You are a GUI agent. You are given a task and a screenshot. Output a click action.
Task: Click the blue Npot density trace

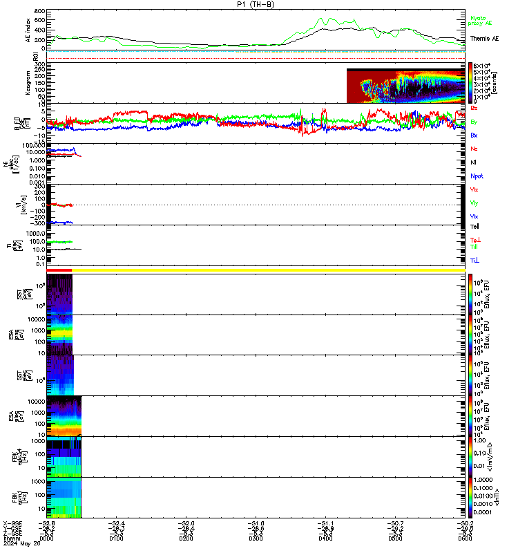[61, 150]
